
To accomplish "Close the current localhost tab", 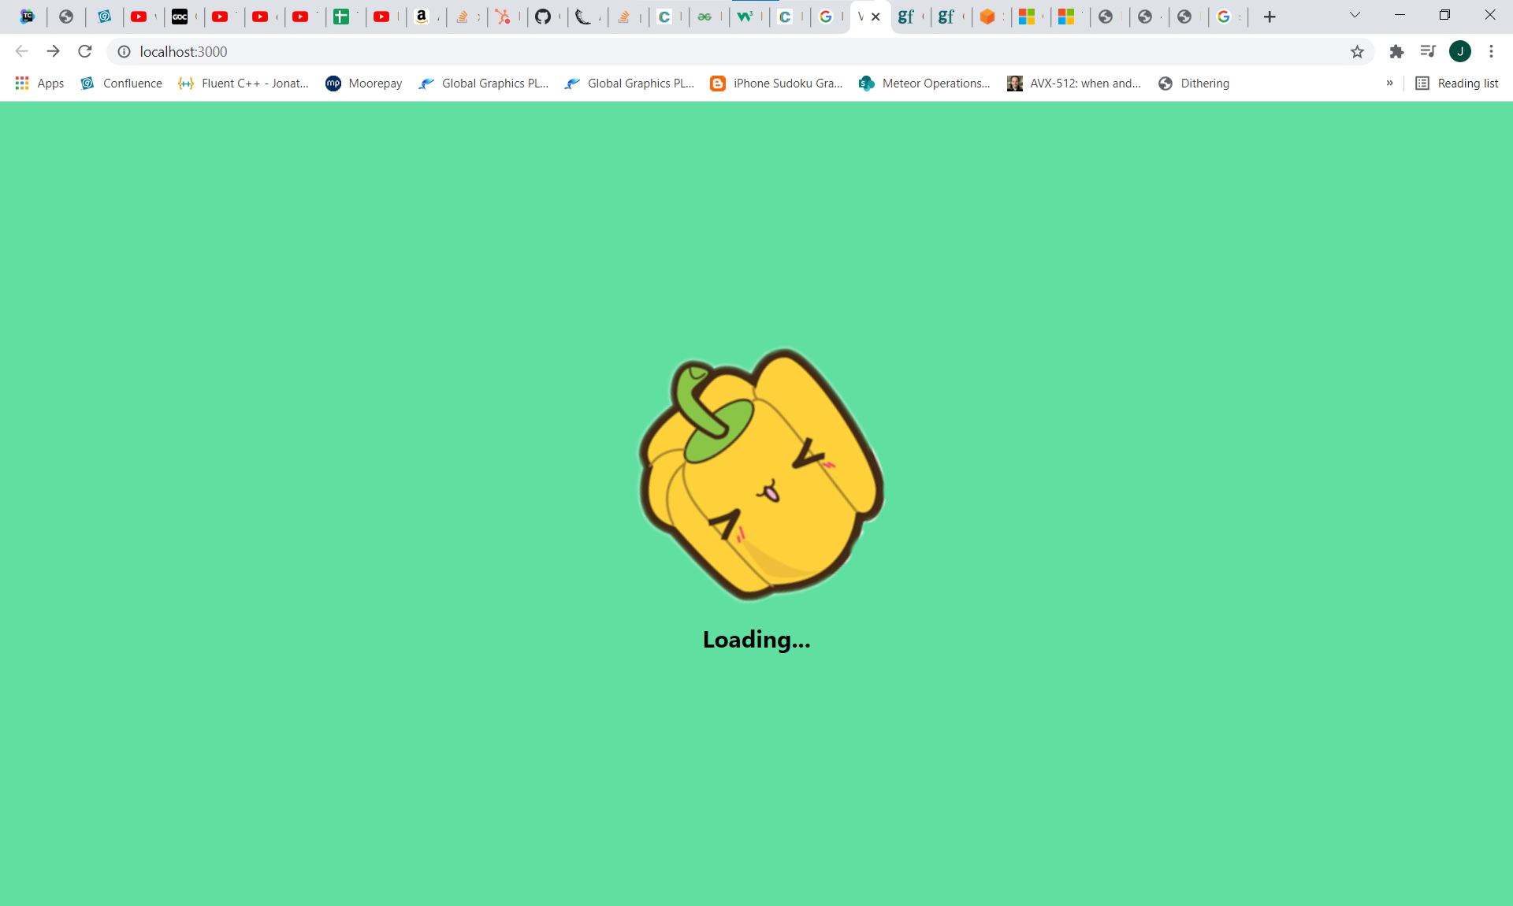I will (x=875, y=17).
